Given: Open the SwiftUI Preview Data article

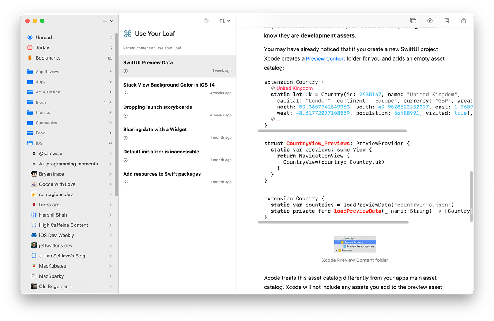Looking at the screenshot, I should tap(177, 66).
